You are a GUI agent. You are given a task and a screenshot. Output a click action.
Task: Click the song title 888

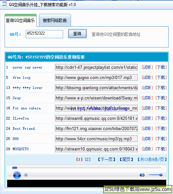tap(16, 139)
